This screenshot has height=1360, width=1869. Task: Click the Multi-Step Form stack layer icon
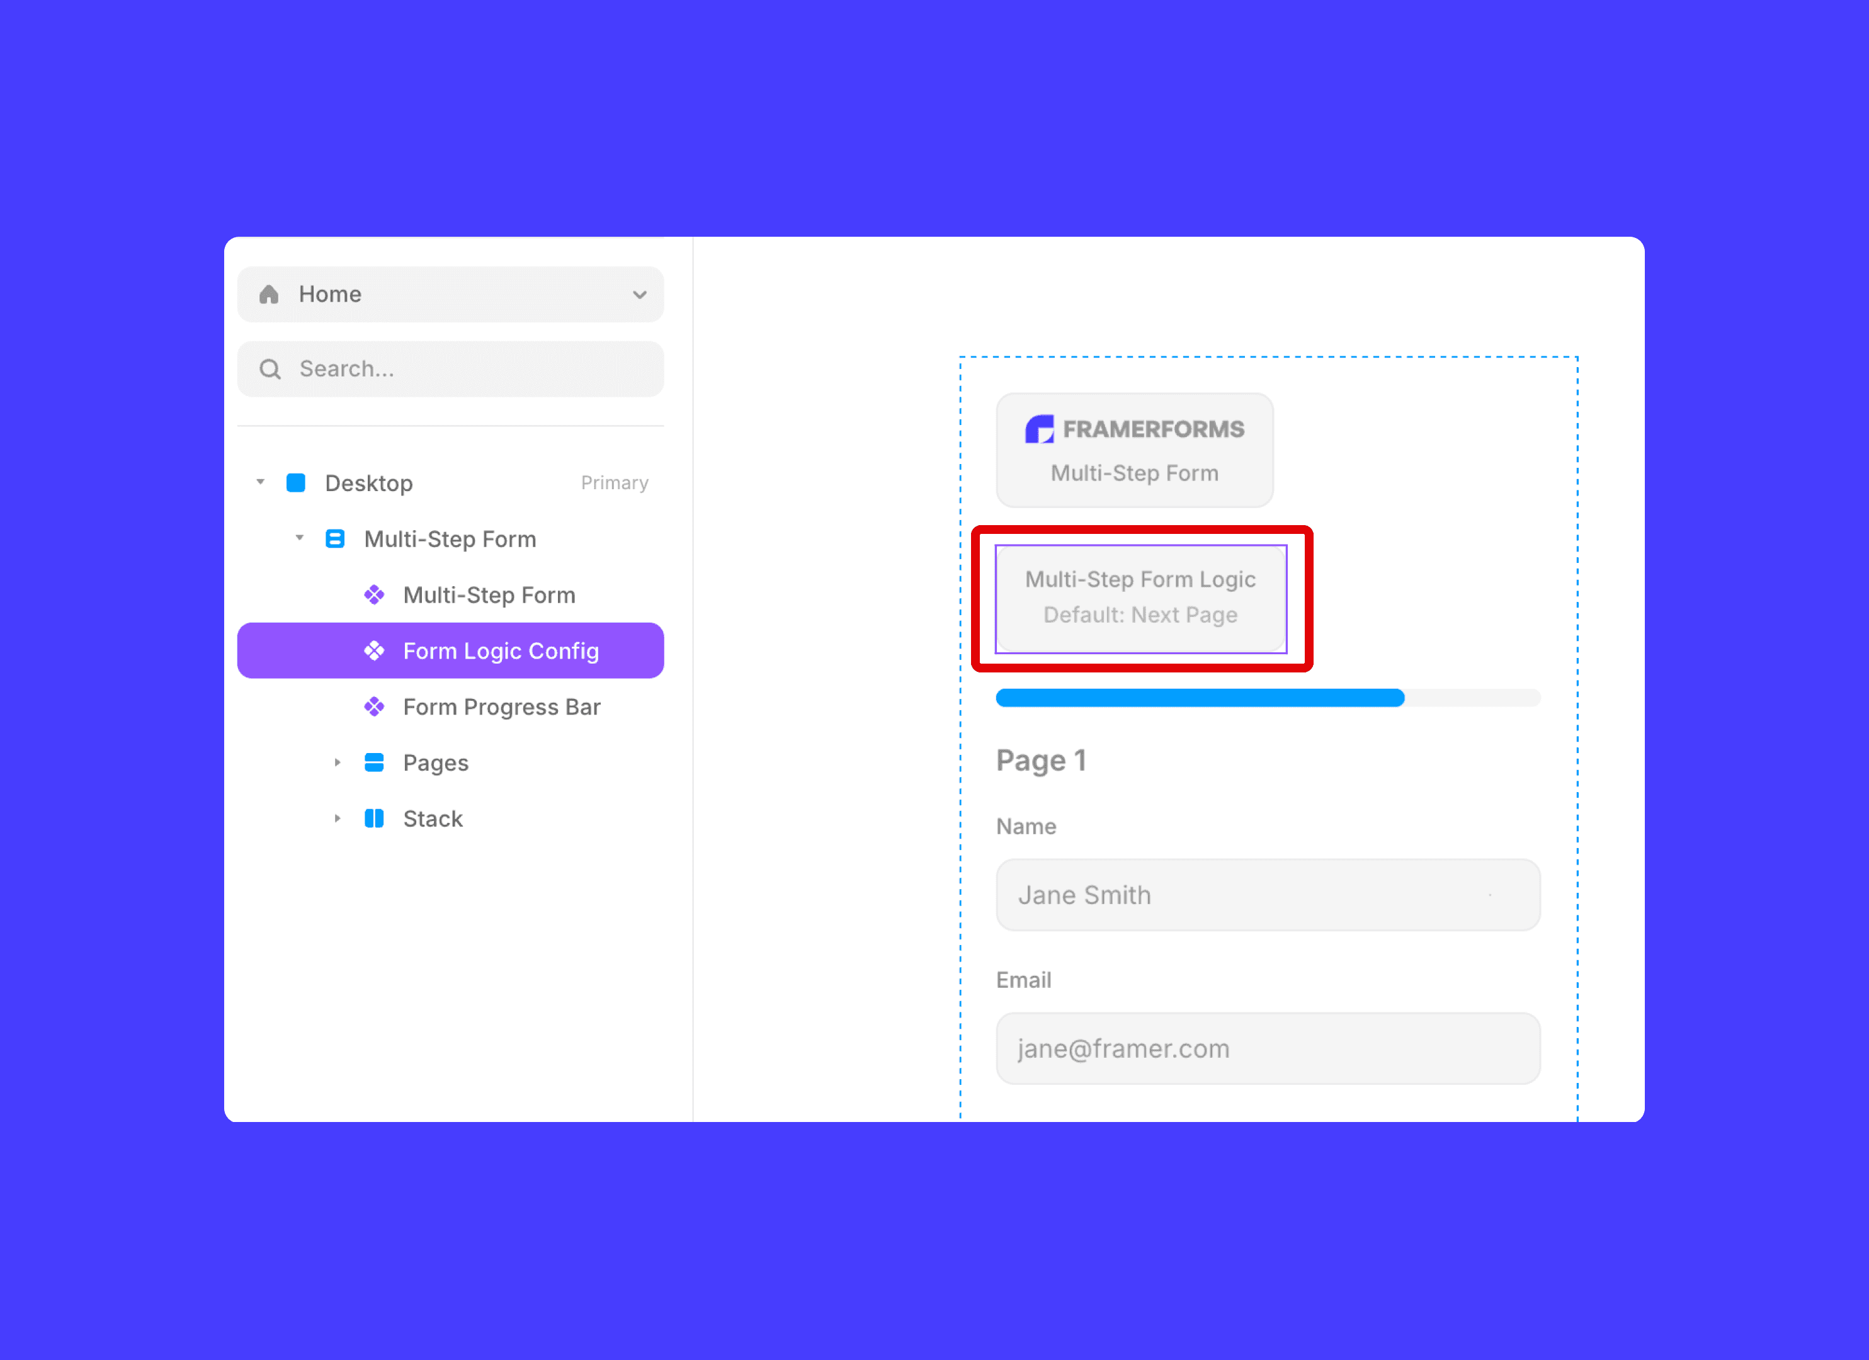coord(334,539)
